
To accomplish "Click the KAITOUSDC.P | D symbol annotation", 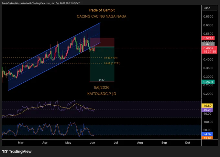I will (102, 94).
